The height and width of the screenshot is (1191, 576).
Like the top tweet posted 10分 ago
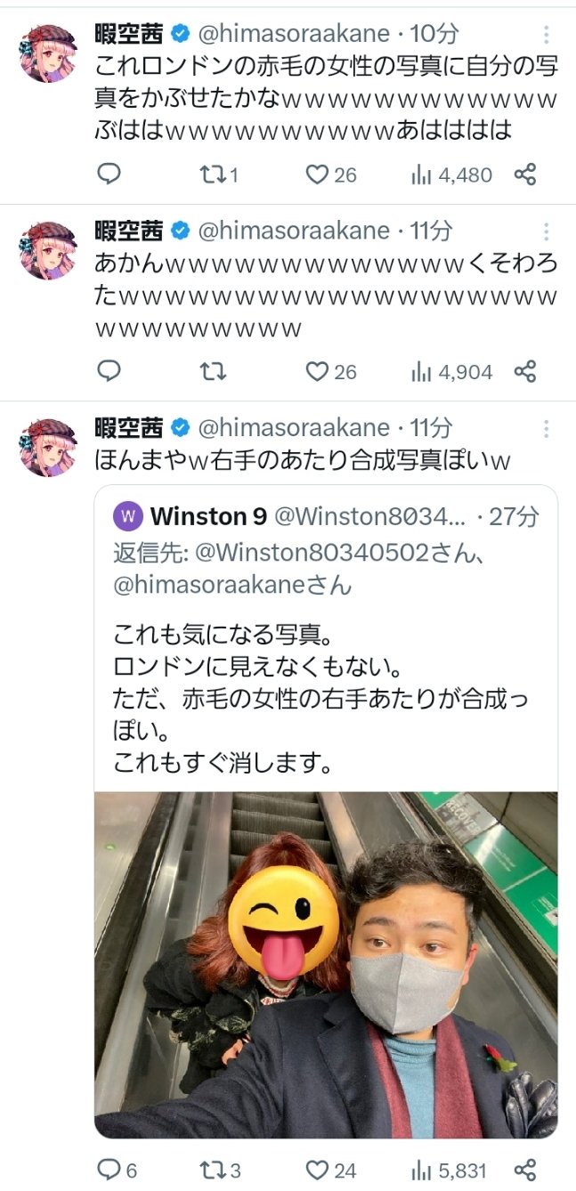317,174
